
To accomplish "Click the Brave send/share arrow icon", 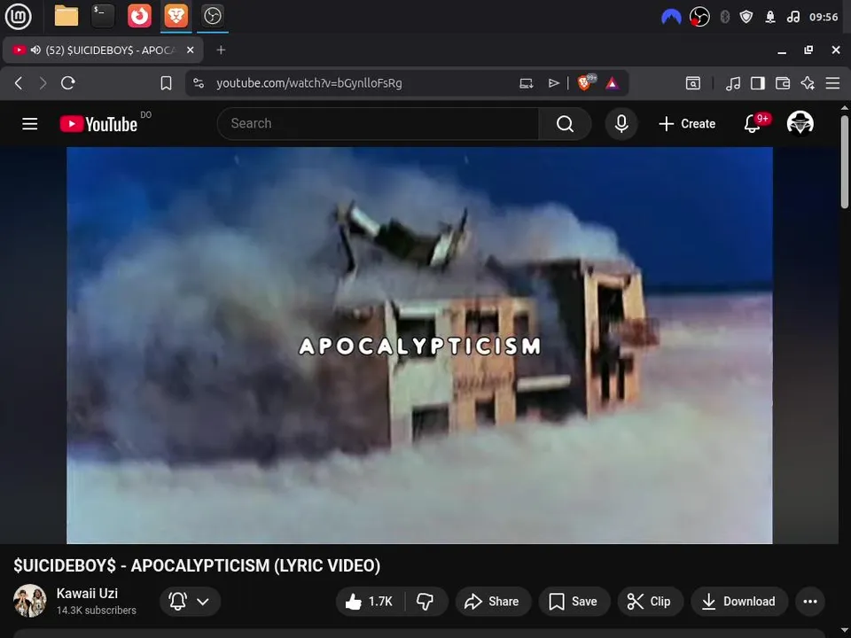I will [553, 83].
